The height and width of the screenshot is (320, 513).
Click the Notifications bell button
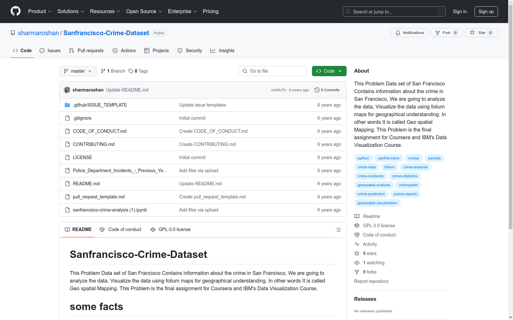tap(410, 33)
